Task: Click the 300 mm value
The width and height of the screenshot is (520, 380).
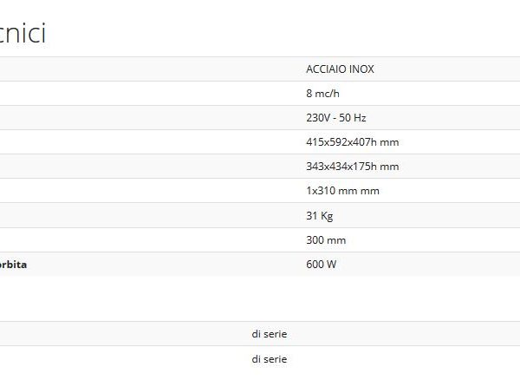Action: click(x=326, y=240)
